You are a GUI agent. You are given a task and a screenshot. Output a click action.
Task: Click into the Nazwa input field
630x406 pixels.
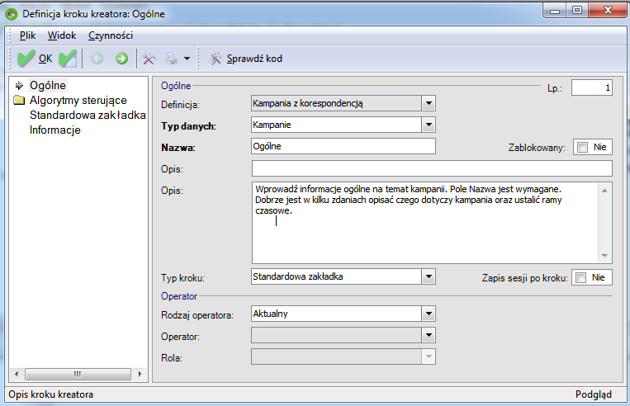click(343, 146)
